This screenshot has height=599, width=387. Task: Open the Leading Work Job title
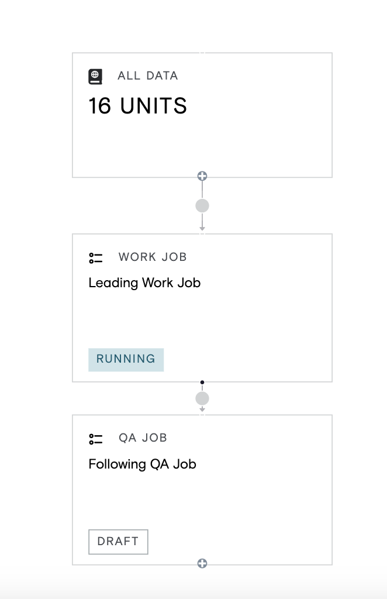tap(144, 283)
